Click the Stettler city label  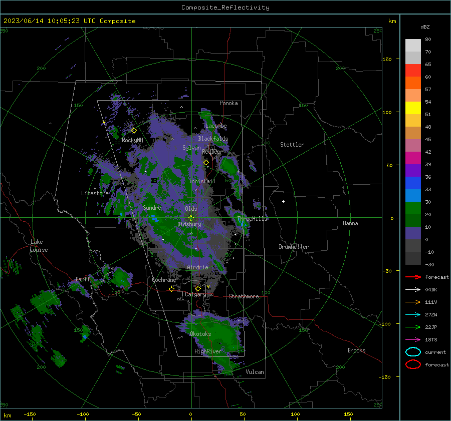point(292,145)
